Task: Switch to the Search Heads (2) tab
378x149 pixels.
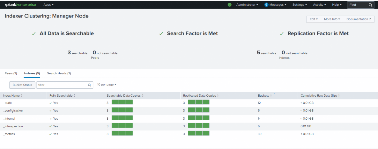Action: [x=59, y=73]
